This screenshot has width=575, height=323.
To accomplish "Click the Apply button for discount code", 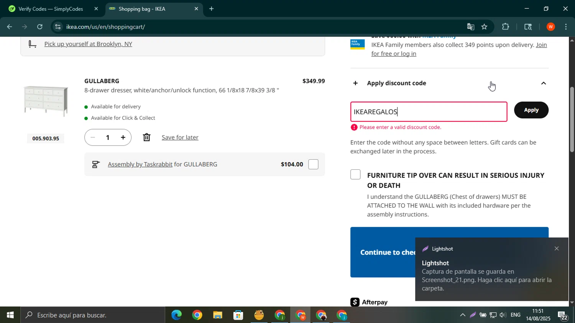I will [531, 110].
